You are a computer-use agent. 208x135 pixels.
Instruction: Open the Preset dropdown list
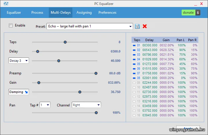click(130, 26)
